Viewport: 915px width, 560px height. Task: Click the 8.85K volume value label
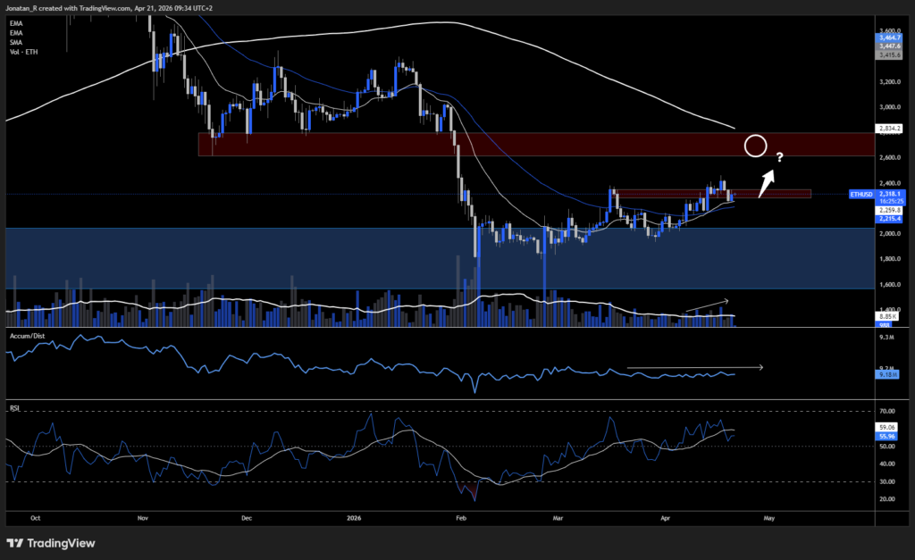coord(888,314)
